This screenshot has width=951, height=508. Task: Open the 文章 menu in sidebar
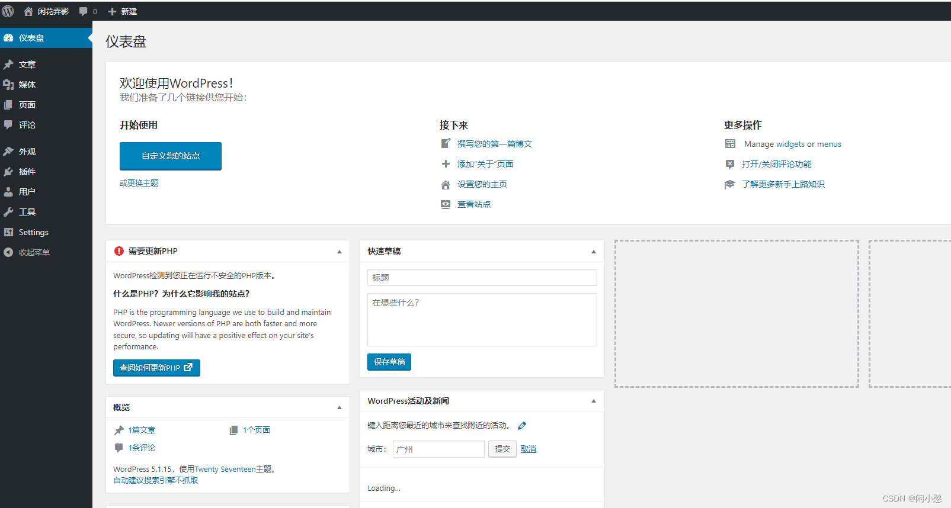click(x=46, y=65)
